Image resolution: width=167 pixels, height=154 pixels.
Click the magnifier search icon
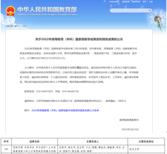[150, 10]
